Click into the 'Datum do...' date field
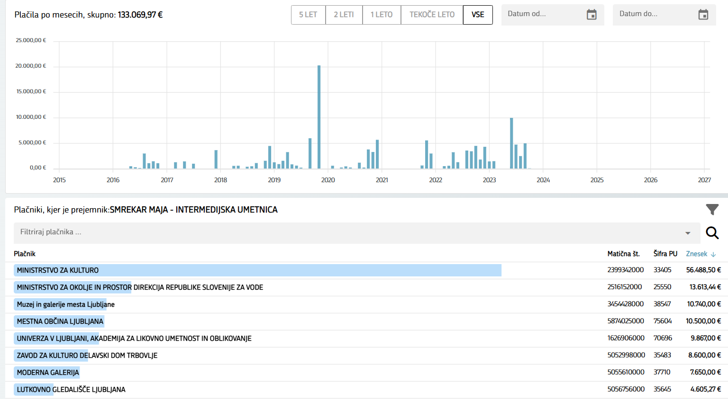The width and height of the screenshot is (728, 399). pyautogui.click(x=654, y=14)
